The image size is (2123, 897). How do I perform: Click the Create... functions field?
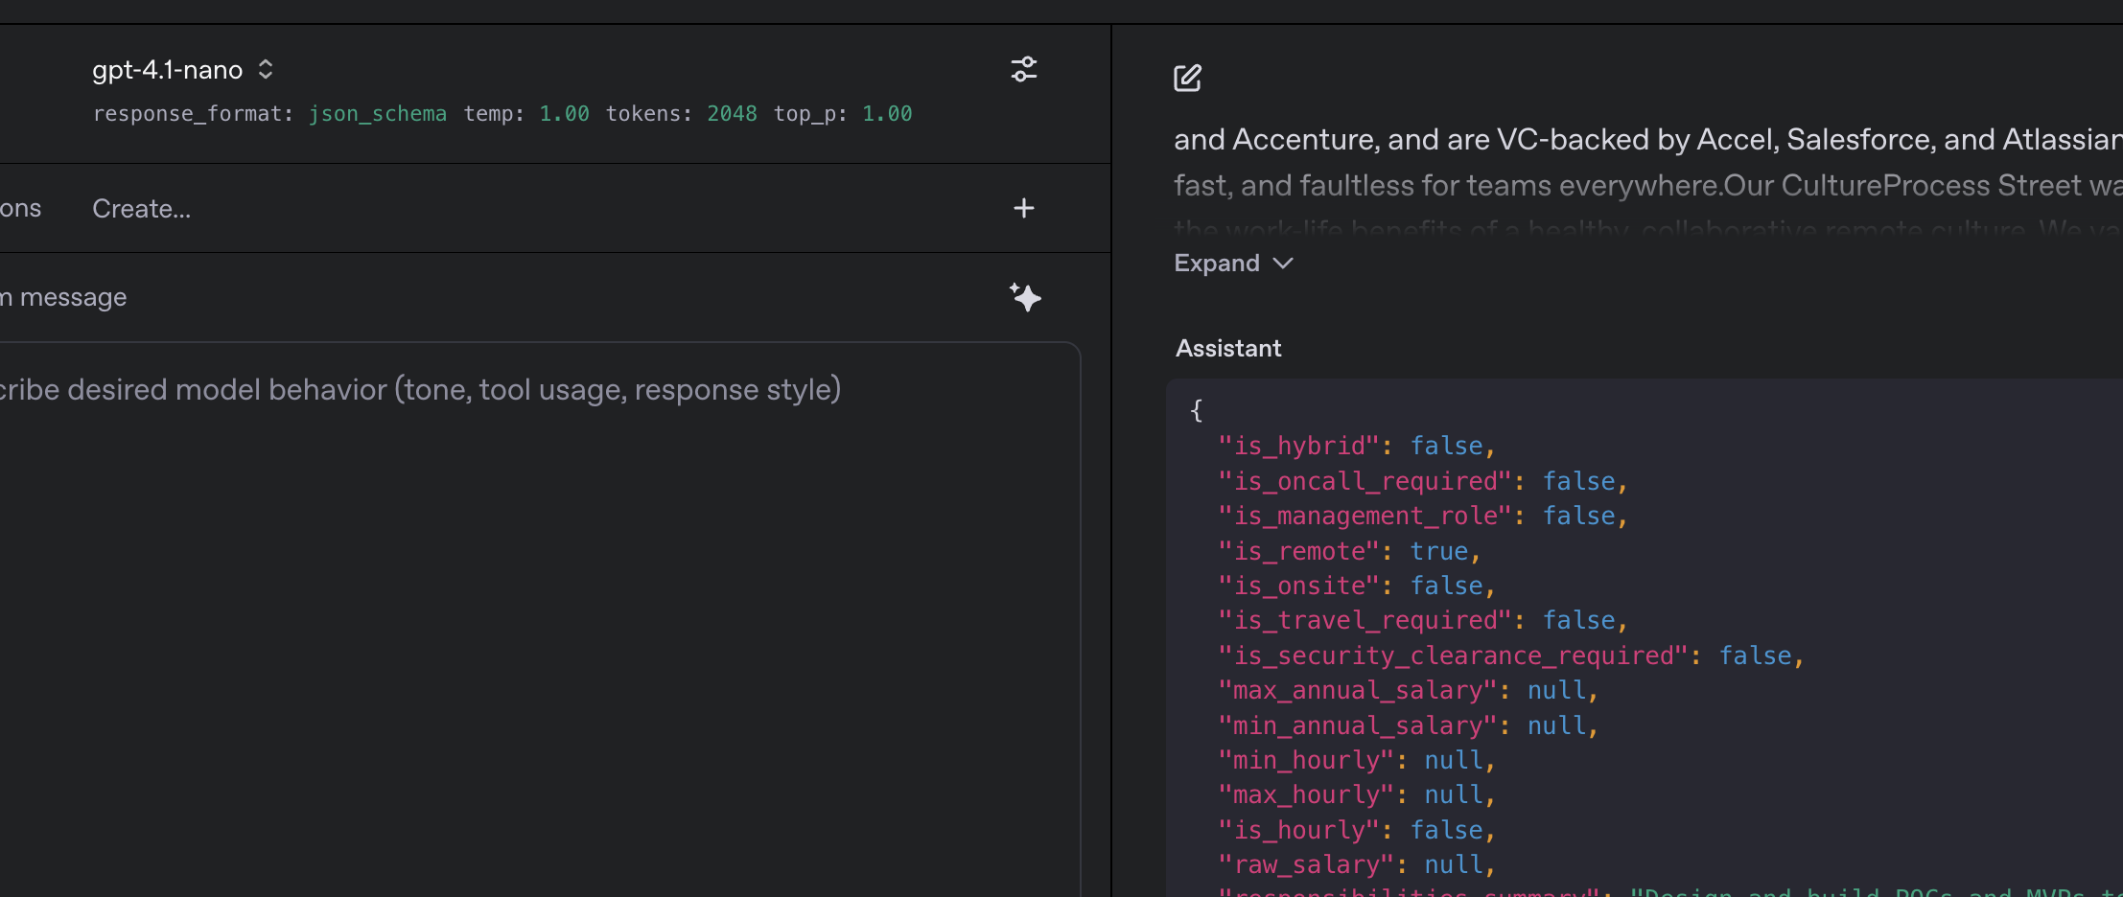point(142,209)
